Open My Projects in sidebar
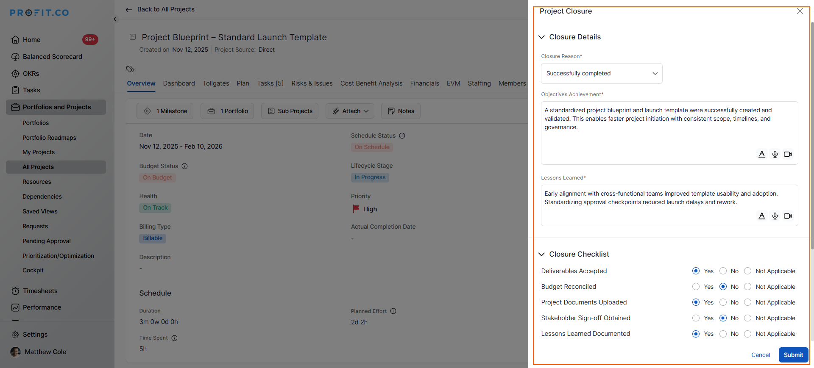Viewport: 814px width, 368px height. 39,152
